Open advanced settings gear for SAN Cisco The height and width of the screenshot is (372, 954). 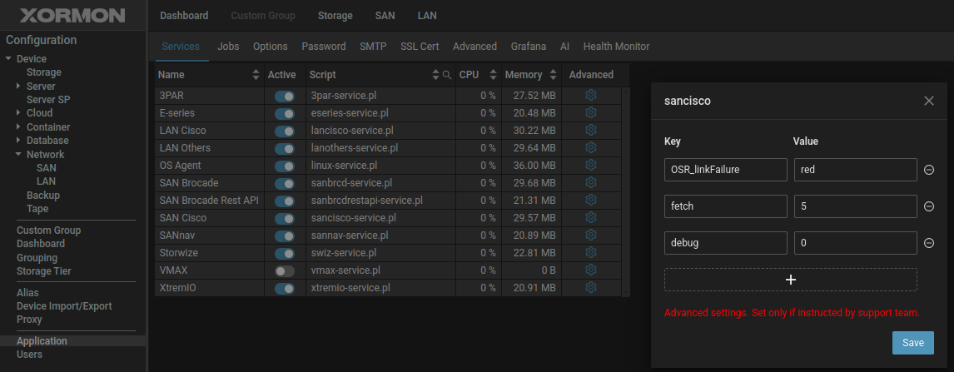pos(591,217)
